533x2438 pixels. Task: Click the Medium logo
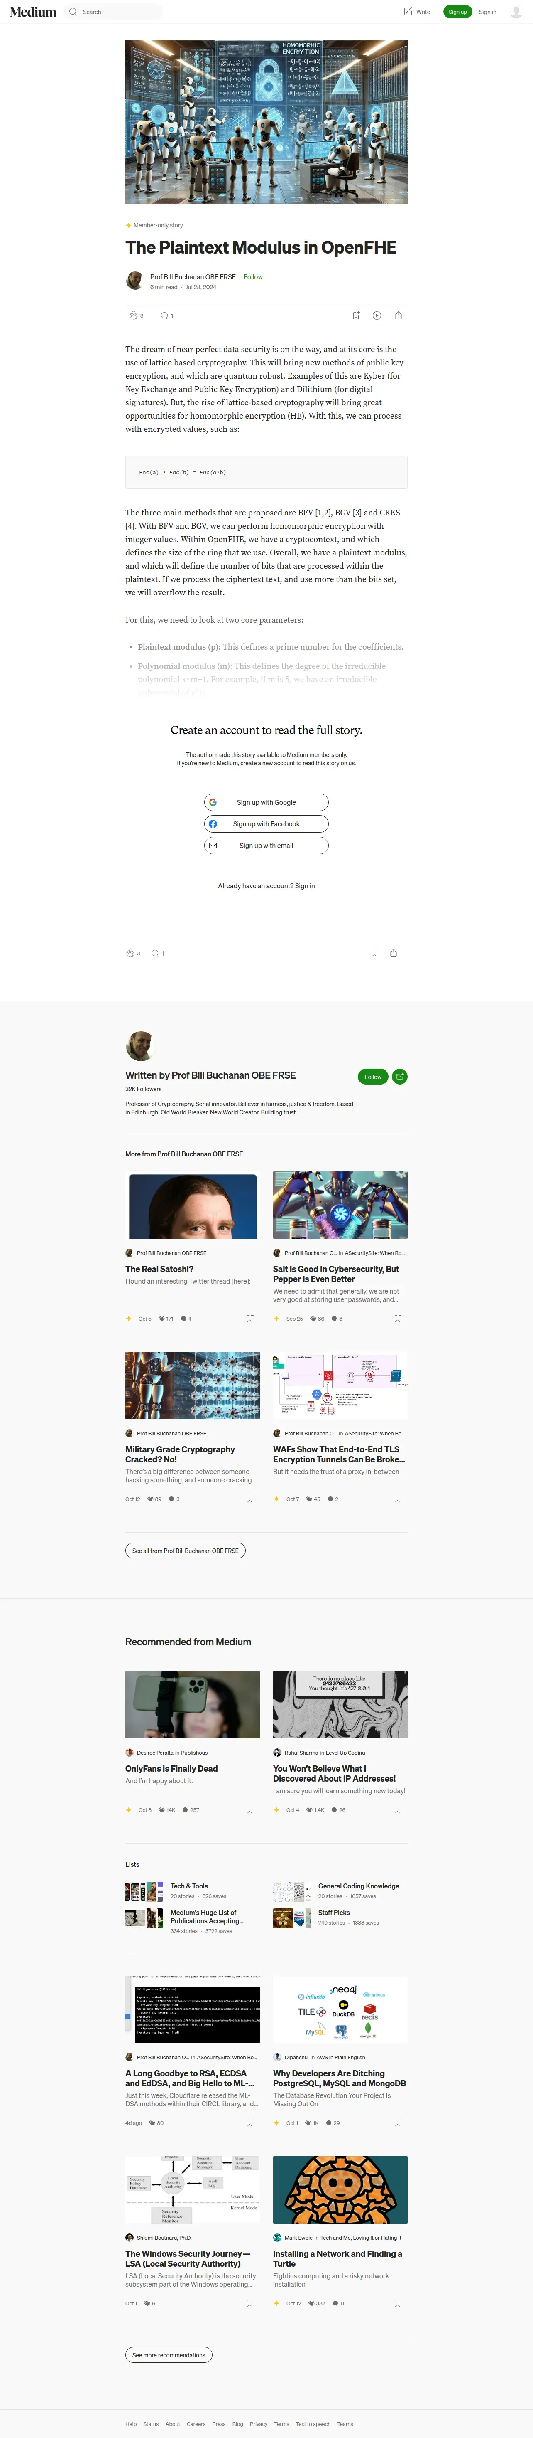(33, 11)
